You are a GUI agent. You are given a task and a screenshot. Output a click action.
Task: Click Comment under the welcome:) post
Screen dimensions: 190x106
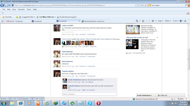82,66
